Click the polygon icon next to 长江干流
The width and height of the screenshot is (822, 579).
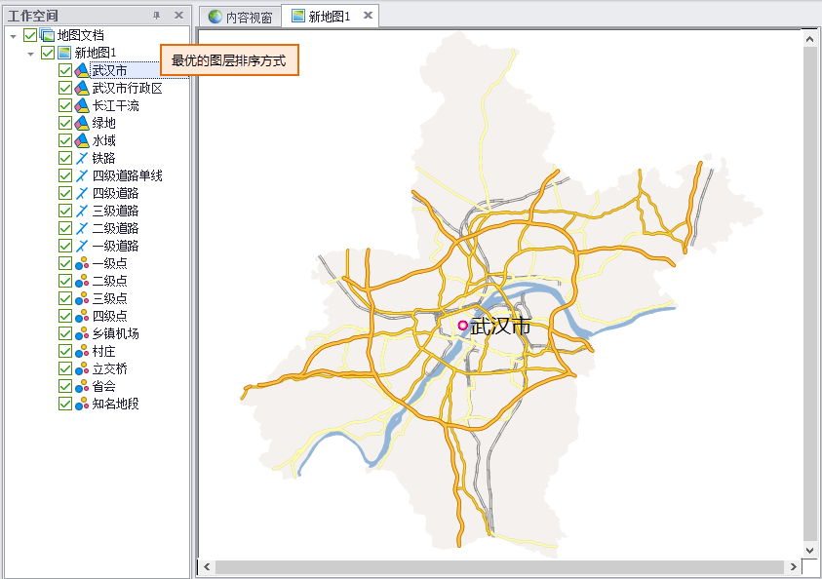(x=82, y=105)
